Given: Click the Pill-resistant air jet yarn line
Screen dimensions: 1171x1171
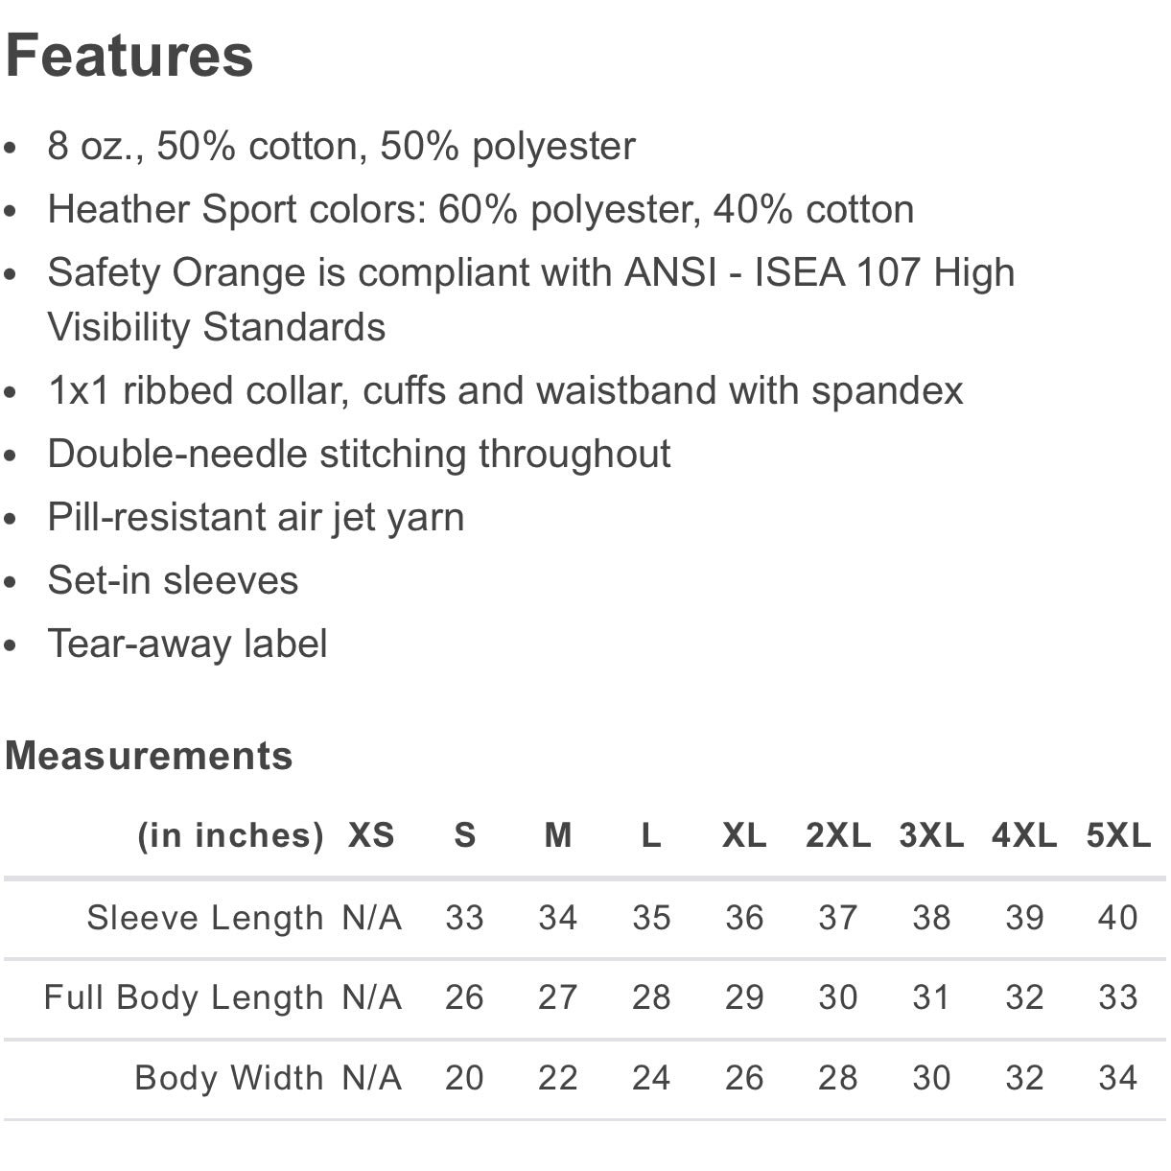Looking at the screenshot, I should (256, 518).
